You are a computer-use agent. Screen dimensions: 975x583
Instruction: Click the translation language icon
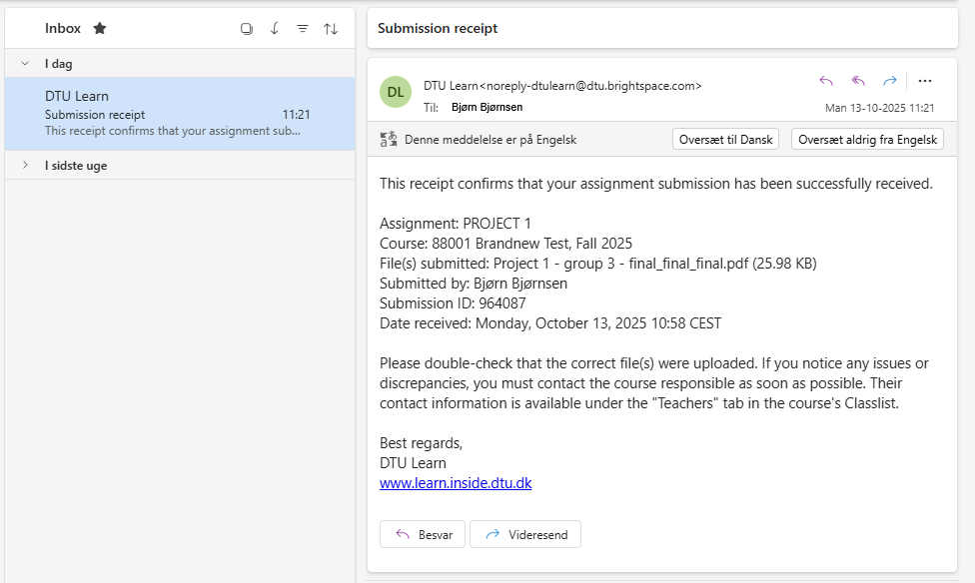(388, 140)
